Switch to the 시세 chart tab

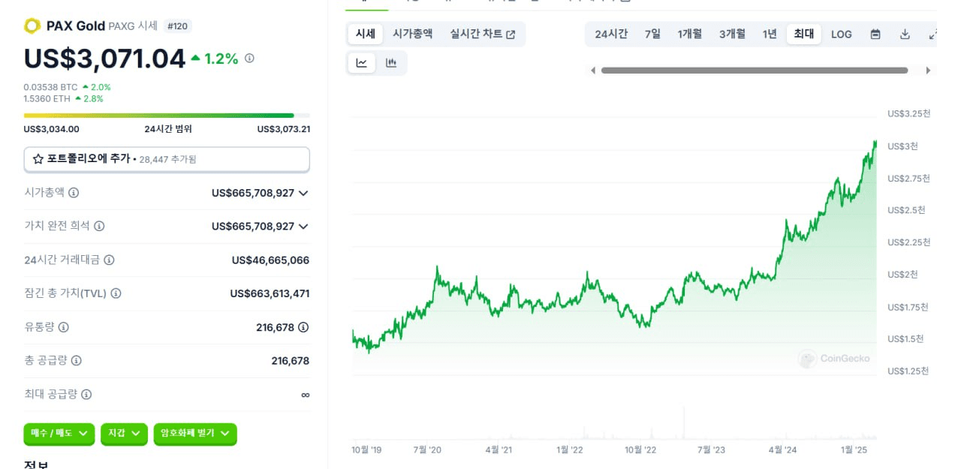click(x=366, y=34)
